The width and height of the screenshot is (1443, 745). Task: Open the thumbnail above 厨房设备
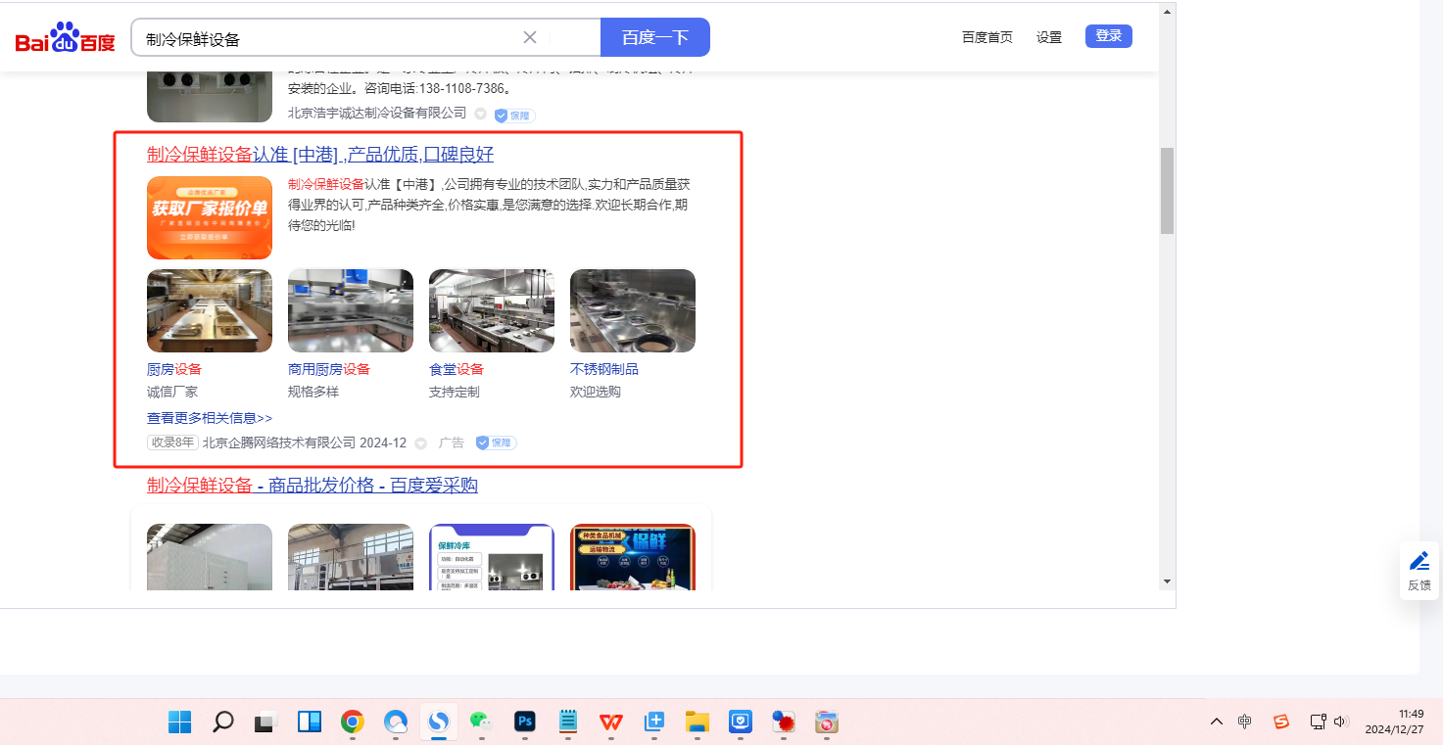[210, 310]
